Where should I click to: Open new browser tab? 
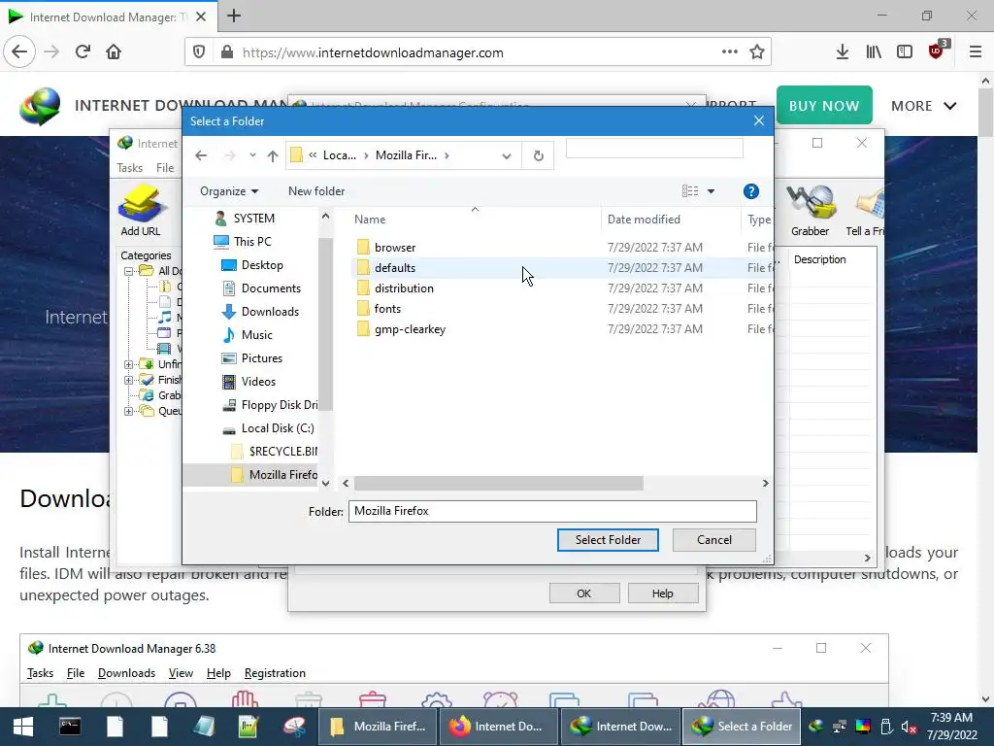[234, 16]
